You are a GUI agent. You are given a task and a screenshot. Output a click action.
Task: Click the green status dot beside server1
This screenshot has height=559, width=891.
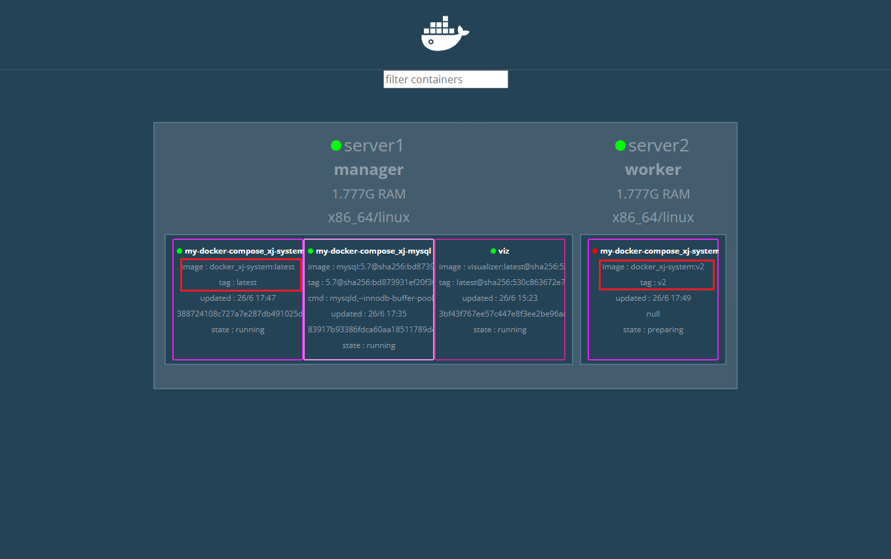(336, 145)
